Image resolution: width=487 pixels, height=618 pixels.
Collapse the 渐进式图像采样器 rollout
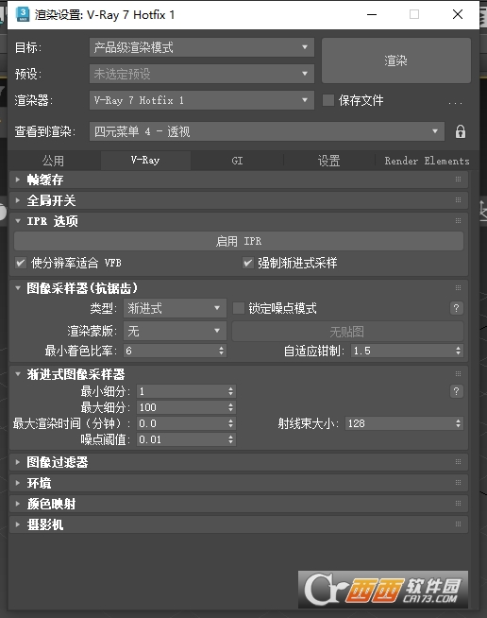pyautogui.click(x=18, y=373)
